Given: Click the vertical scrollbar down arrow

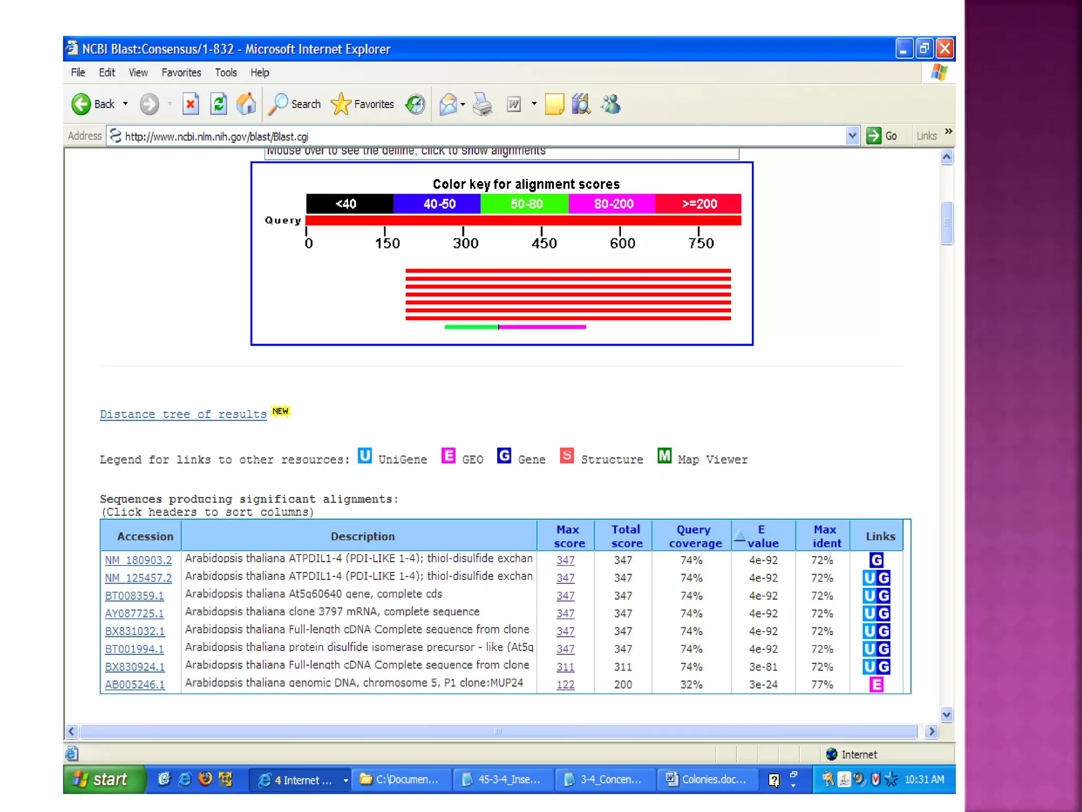Looking at the screenshot, I should pos(946,715).
